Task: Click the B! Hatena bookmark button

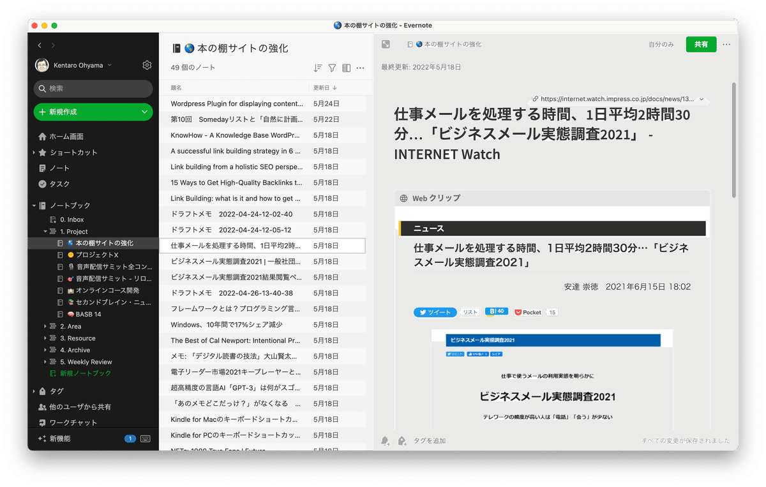Action: click(x=496, y=312)
